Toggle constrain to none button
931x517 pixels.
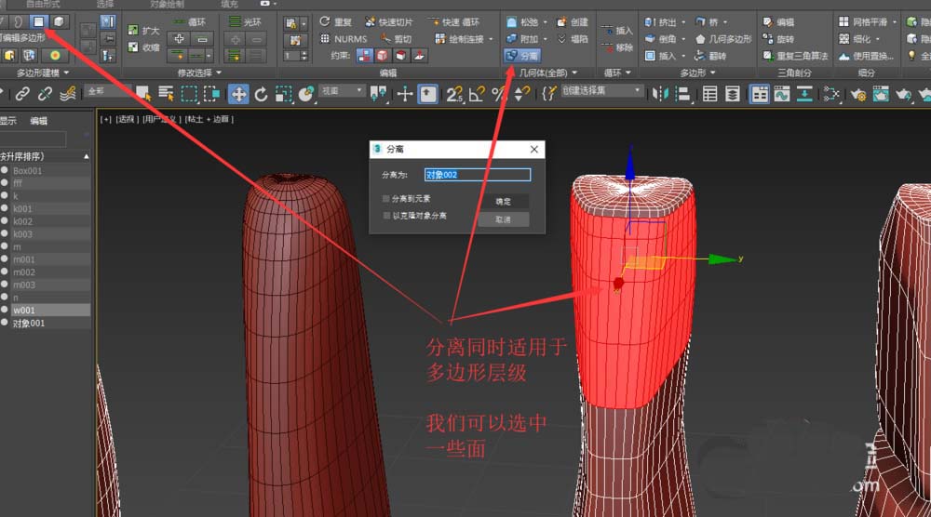click(364, 56)
